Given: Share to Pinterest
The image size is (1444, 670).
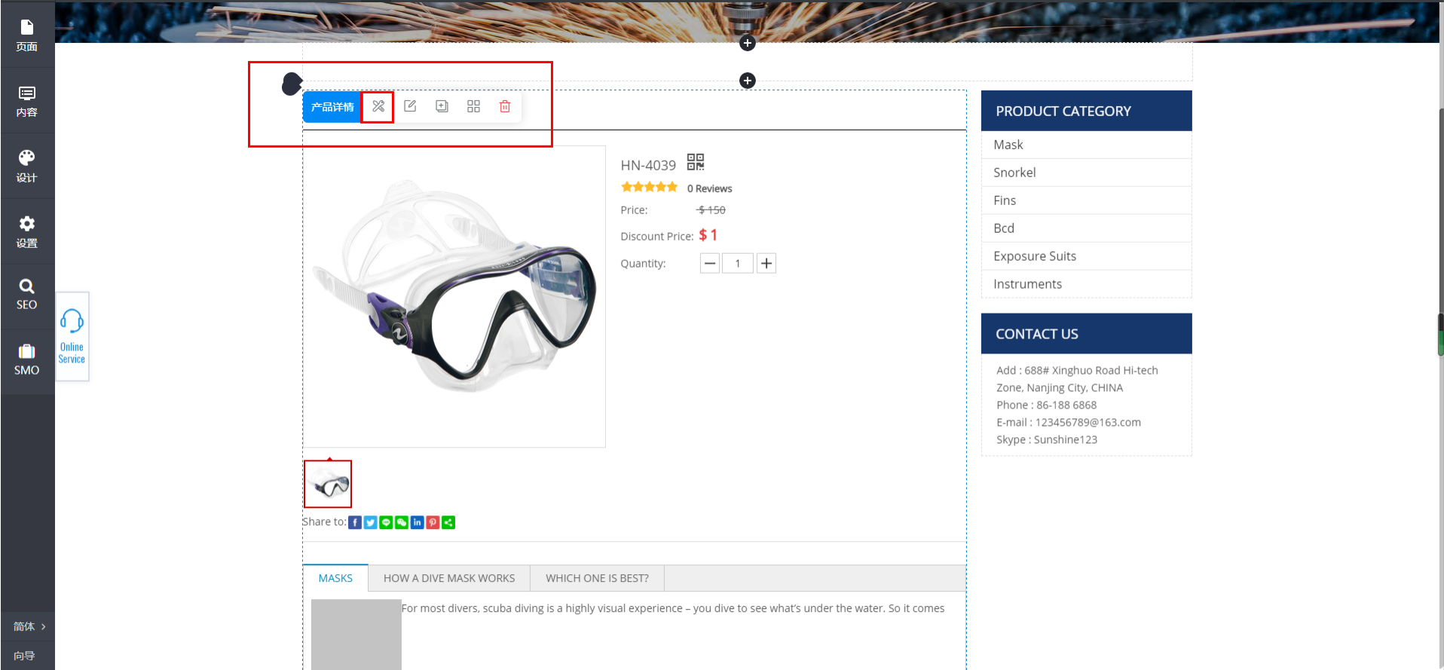Looking at the screenshot, I should click(x=433, y=522).
